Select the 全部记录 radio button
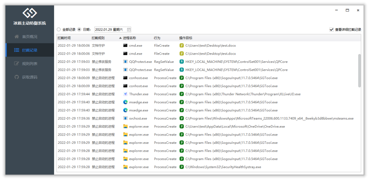Image resolution: width=369 pixels, height=180 pixels. [x=59, y=29]
